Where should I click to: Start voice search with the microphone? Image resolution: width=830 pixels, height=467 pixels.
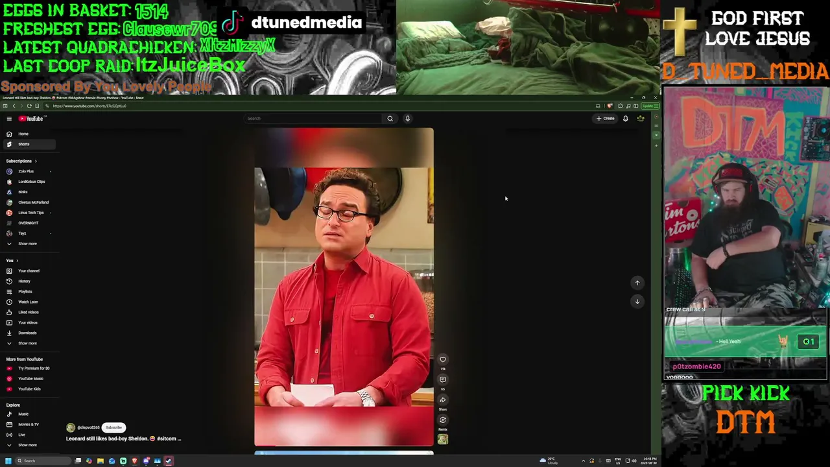407,119
